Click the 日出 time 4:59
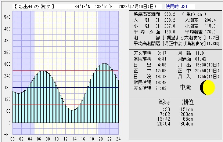 (x=162, y=65)
